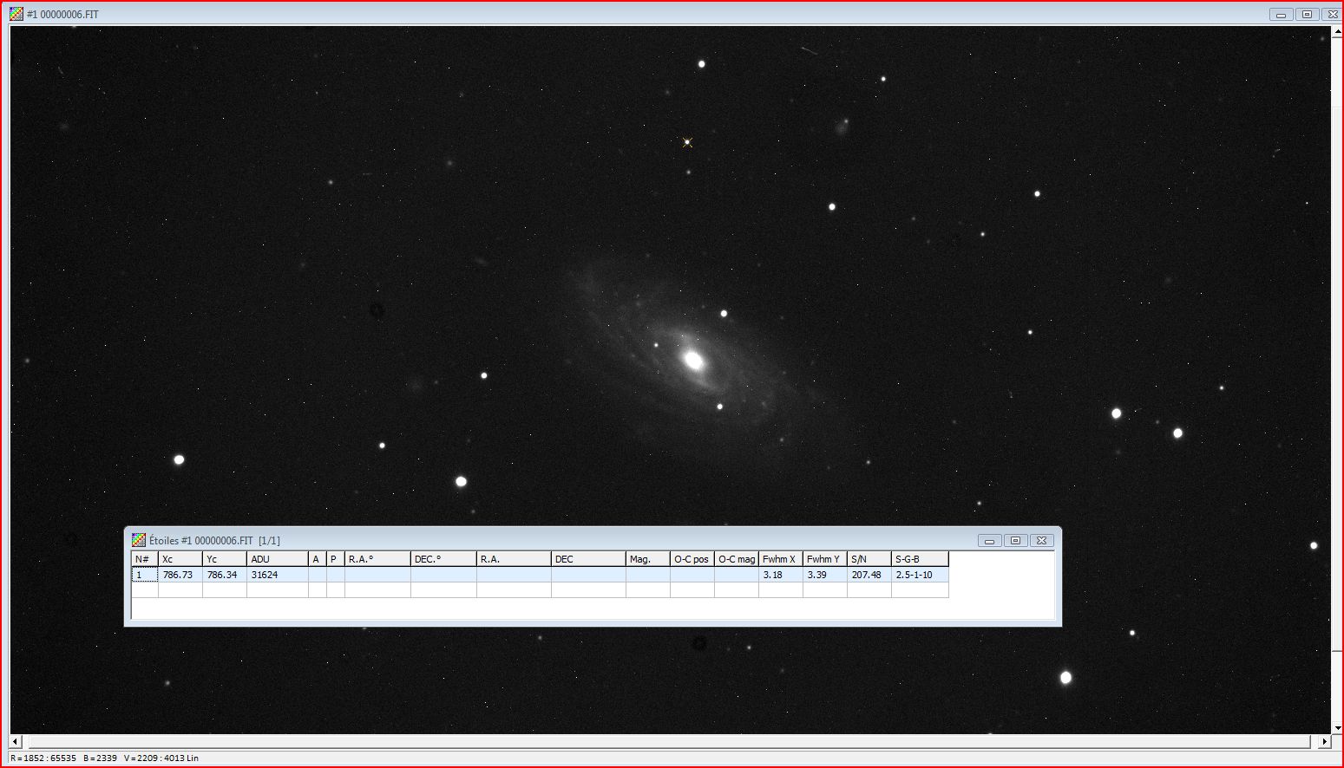Click the O-C mag column header

737,559
